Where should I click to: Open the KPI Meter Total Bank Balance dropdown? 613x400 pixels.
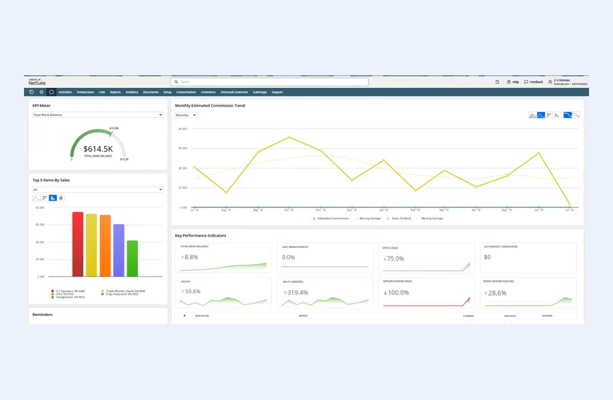coord(98,115)
